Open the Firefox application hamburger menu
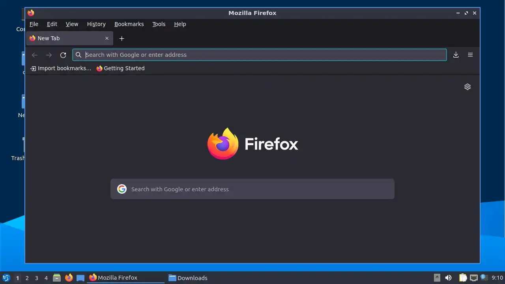The image size is (505, 284). coord(470,55)
